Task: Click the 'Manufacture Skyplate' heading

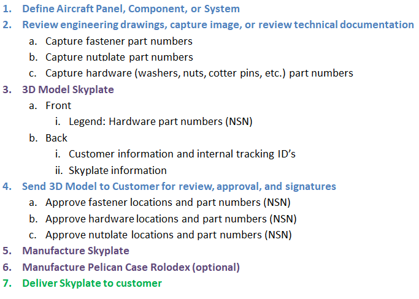Action: click(x=75, y=251)
